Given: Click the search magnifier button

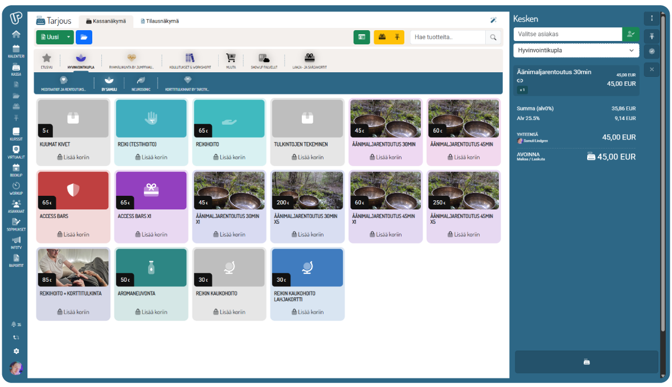Looking at the screenshot, I should [493, 38].
